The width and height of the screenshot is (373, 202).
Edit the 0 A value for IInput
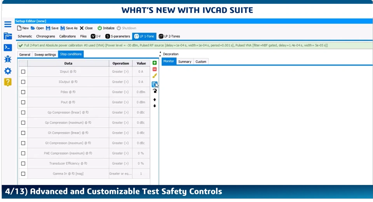coord(141,71)
